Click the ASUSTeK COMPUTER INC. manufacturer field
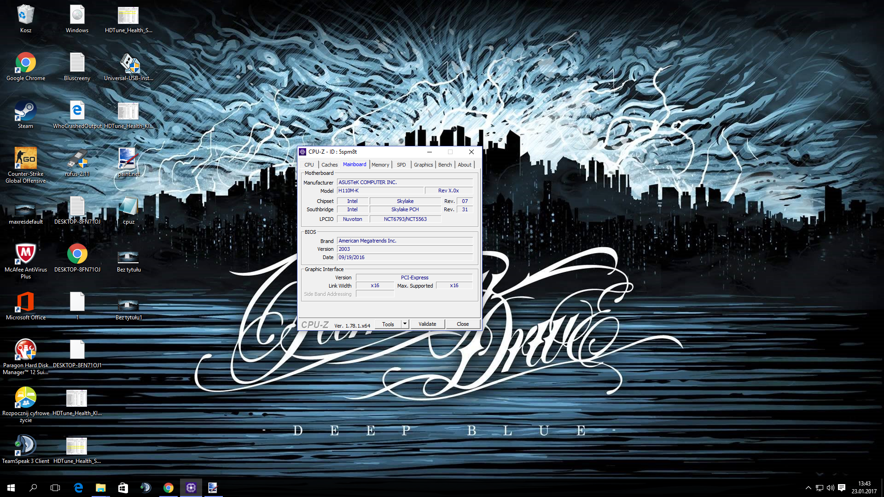 405,182
